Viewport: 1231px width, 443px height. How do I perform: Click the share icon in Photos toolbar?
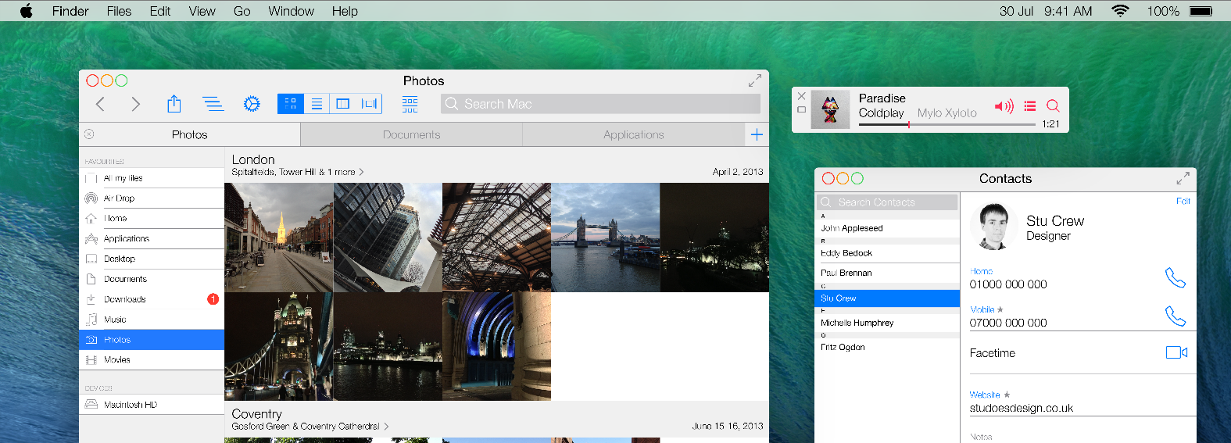[174, 104]
